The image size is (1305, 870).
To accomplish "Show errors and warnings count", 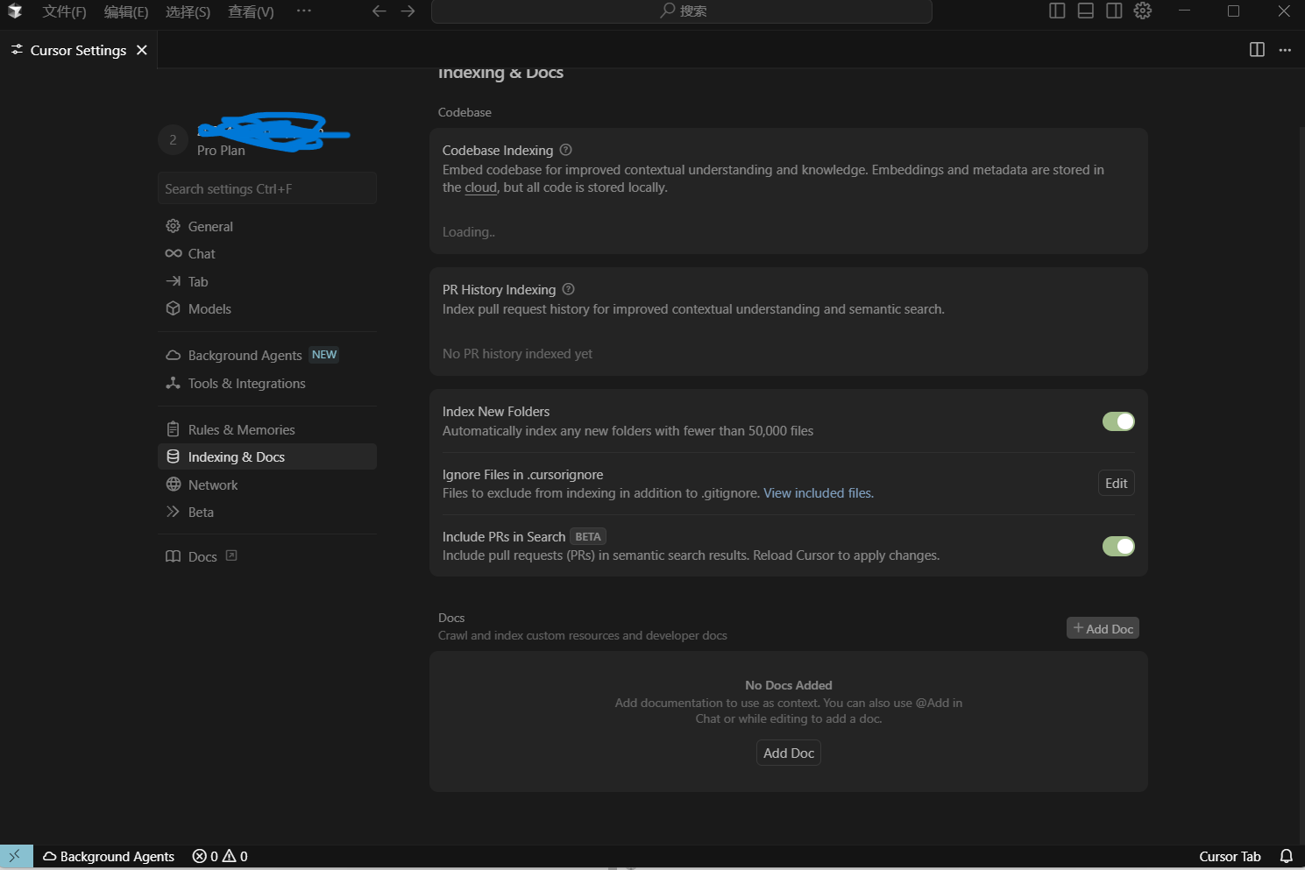I will point(220,856).
